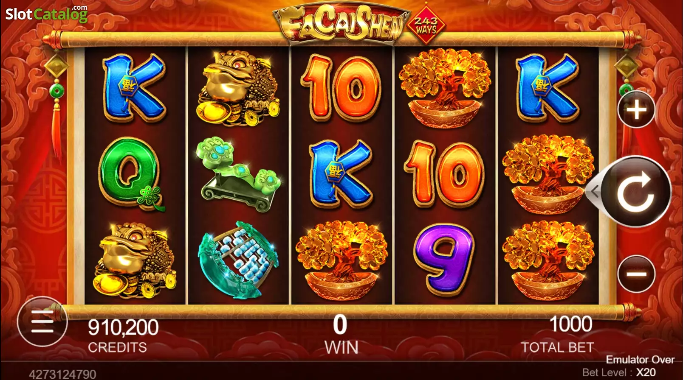Screen dimensions: 683x380
Task: Click the 243 Ways diamond badge
Action: click(426, 25)
